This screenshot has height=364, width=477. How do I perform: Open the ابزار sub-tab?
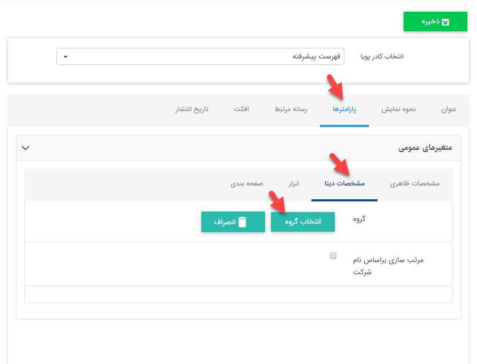point(293,183)
